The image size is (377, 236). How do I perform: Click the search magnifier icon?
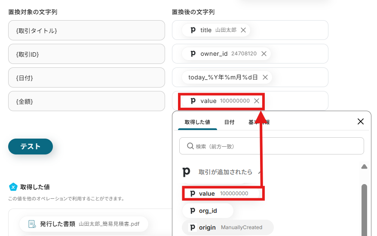point(190,146)
